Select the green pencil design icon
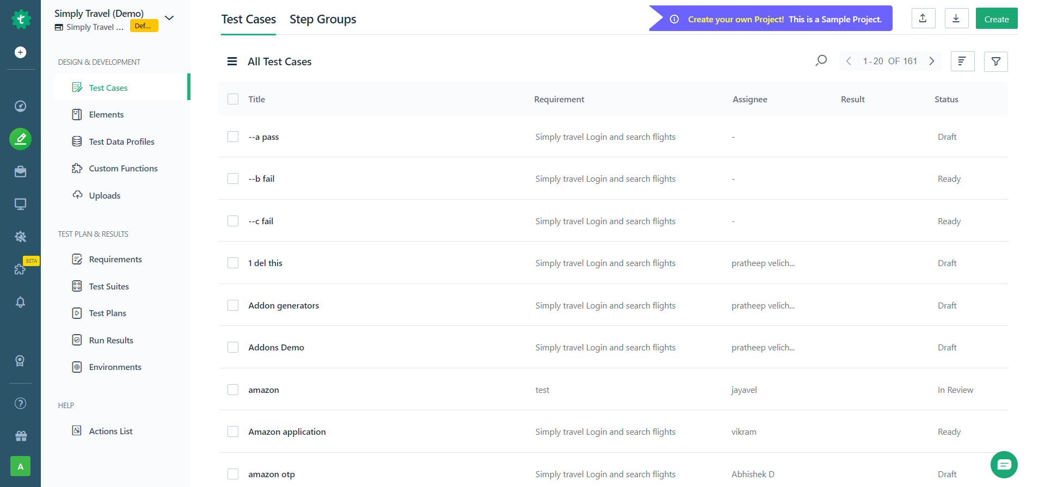This screenshot has width=1045, height=487. pyautogui.click(x=21, y=139)
